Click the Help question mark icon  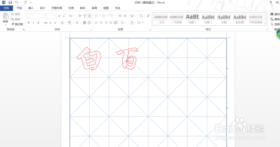pyautogui.click(x=271, y=3)
